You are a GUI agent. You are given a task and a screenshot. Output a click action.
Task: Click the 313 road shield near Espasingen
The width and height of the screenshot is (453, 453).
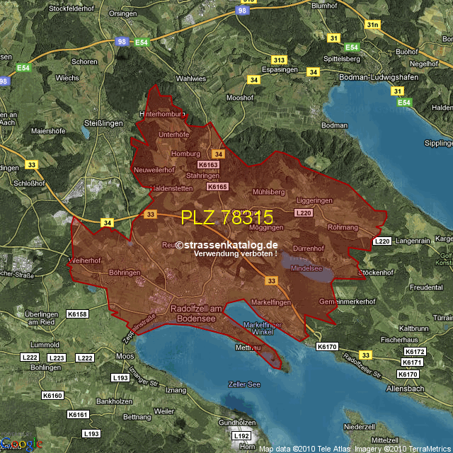[279, 59]
